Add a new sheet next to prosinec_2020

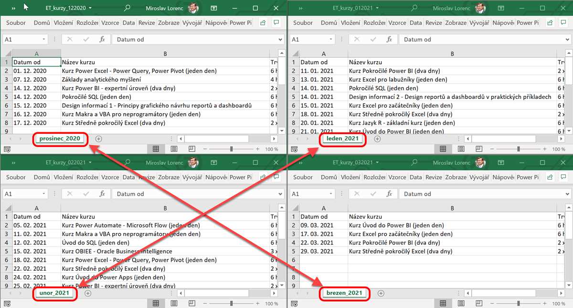pyautogui.click(x=99, y=138)
